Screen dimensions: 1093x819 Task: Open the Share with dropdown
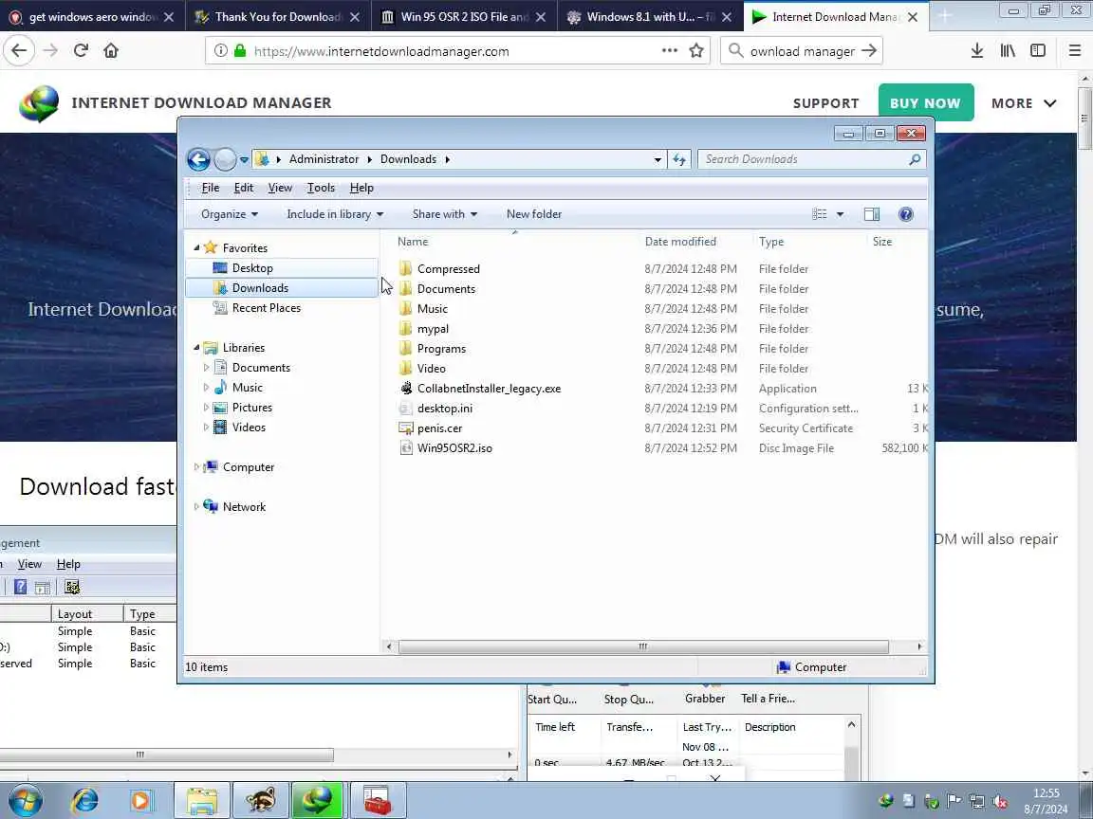(x=444, y=214)
